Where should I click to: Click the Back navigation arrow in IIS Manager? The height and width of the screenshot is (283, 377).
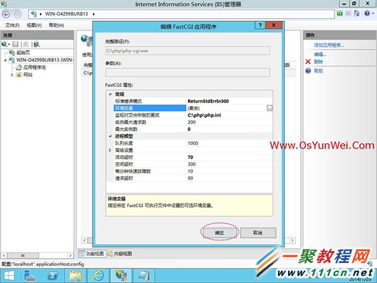click(6, 15)
